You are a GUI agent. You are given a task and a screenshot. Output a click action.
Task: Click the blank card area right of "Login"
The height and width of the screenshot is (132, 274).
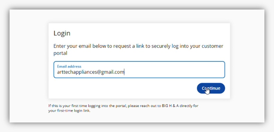point(150,33)
